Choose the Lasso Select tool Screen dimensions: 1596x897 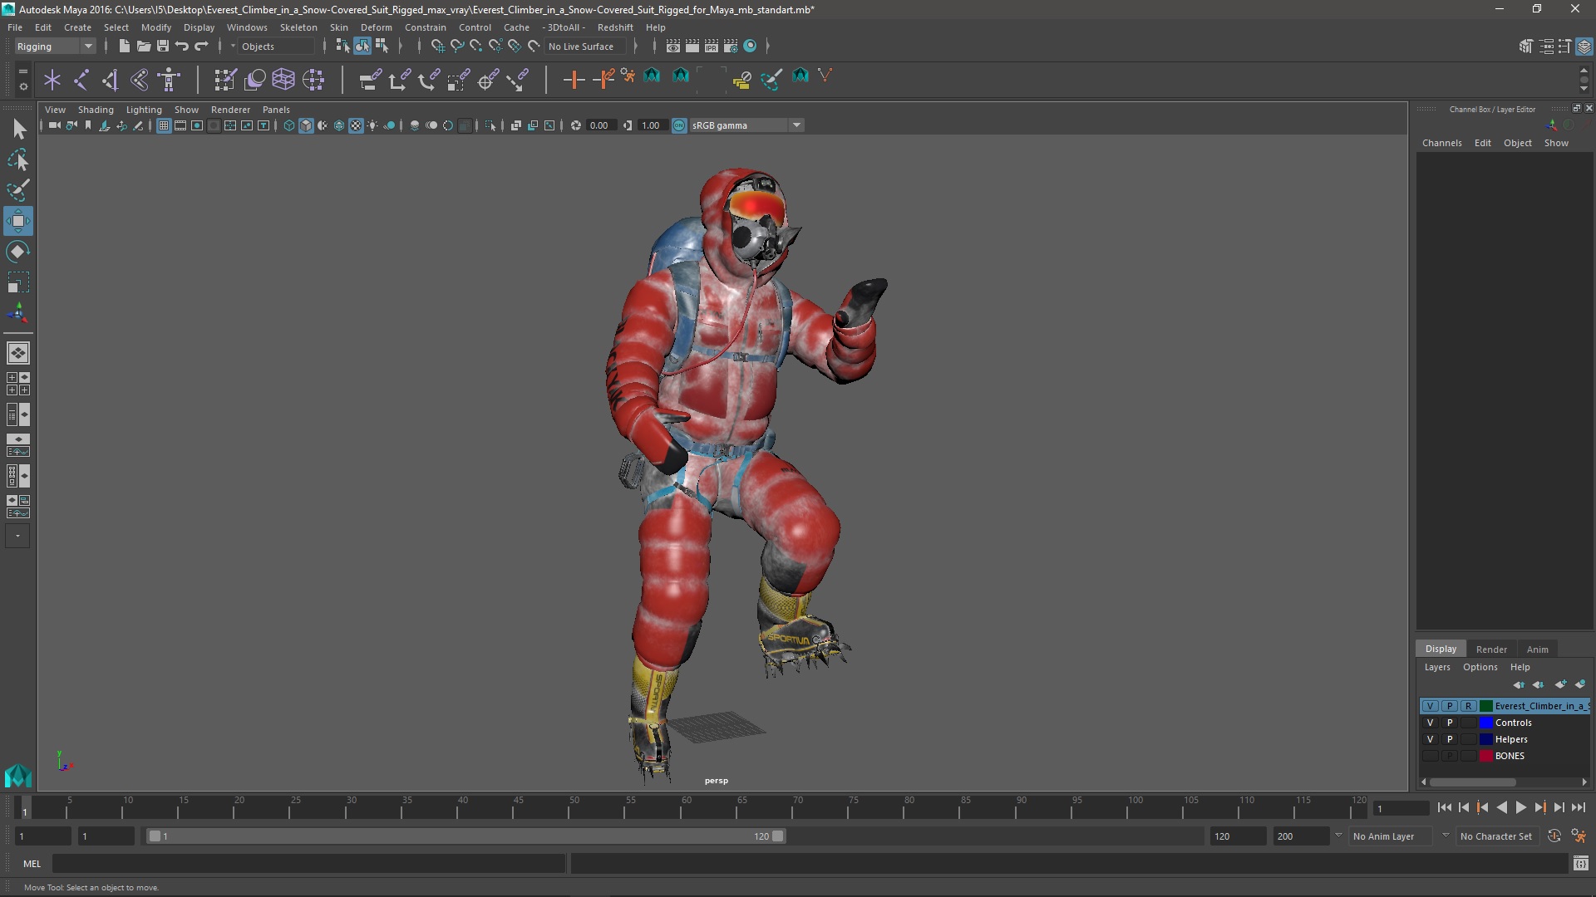tap(17, 159)
